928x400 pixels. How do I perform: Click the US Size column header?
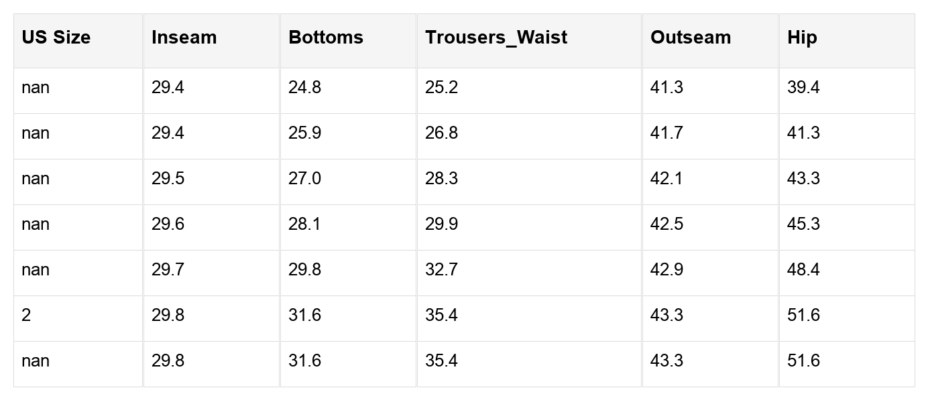[56, 38]
